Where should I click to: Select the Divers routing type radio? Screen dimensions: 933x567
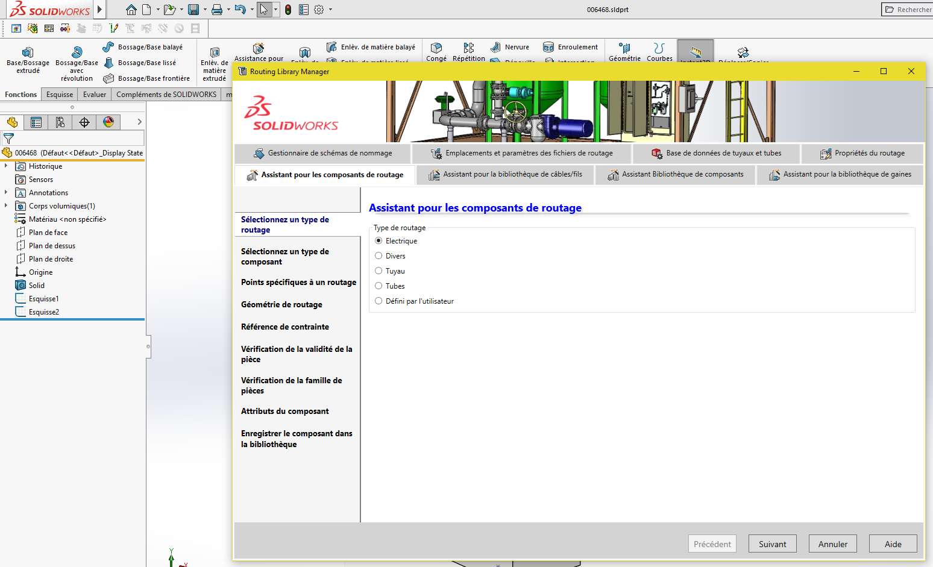pyautogui.click(x=379, y=255)
